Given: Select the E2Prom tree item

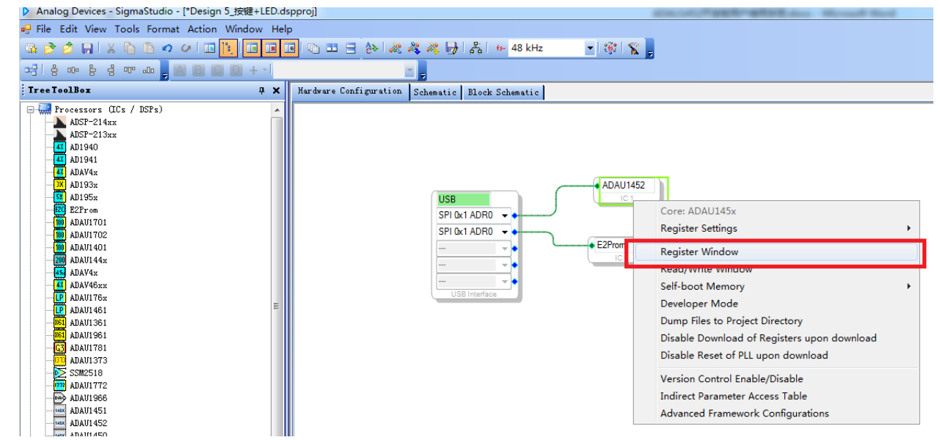Looking at the screenshot, I should click(84, 210).
